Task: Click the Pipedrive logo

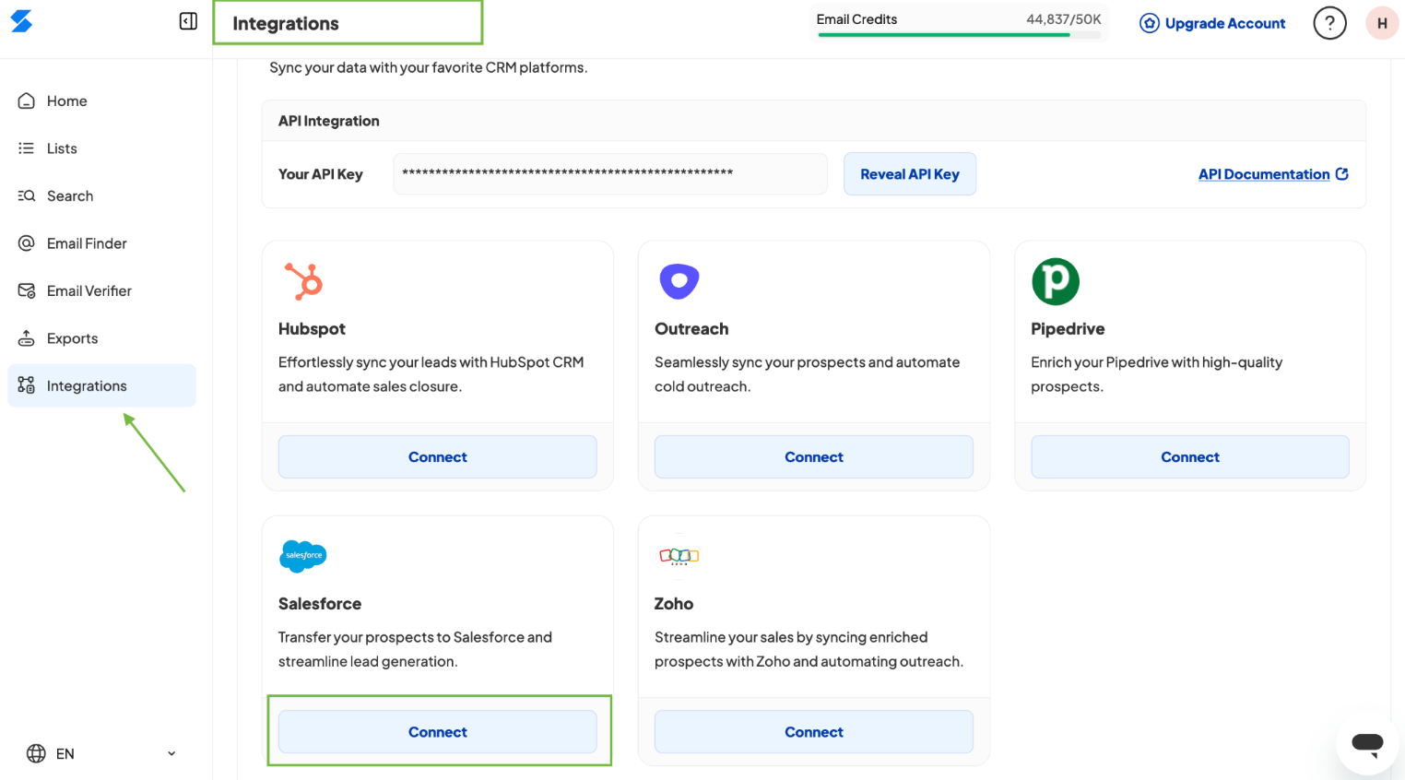Action: 1056,281
